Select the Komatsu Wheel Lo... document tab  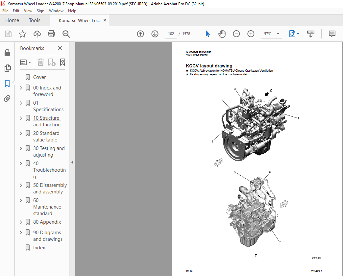[x=79, y=20]
